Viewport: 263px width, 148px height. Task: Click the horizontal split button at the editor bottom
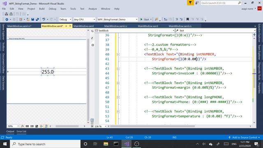tap(92, 123)
